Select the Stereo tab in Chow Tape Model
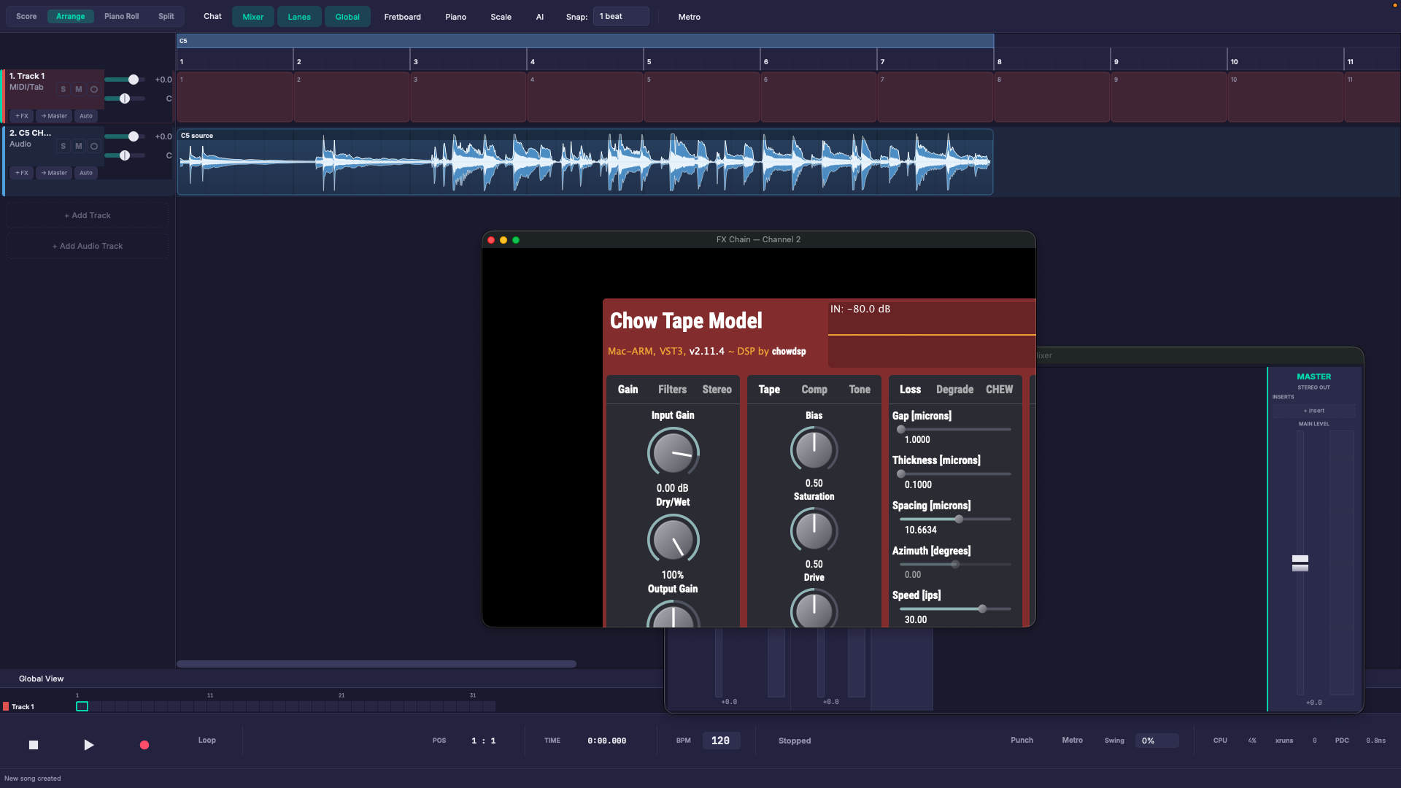The image size is (1401, 788). tap(717, 390)
